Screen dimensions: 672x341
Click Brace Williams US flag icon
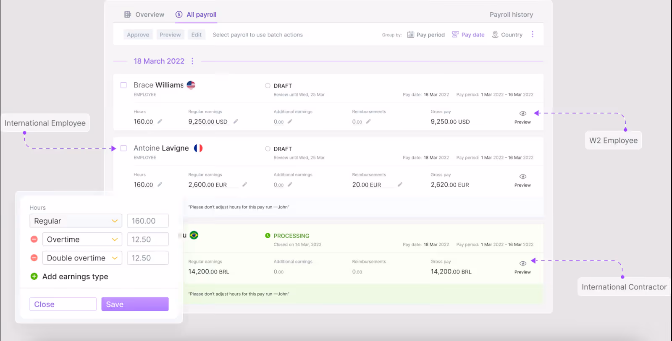coord(191,85)
